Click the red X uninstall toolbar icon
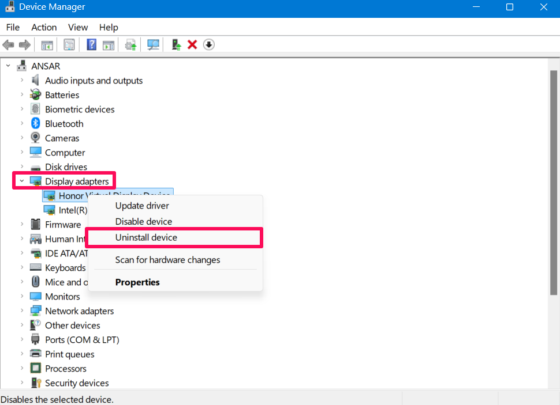The width and height of the screenshot is (560, 405). click(192, 45)
